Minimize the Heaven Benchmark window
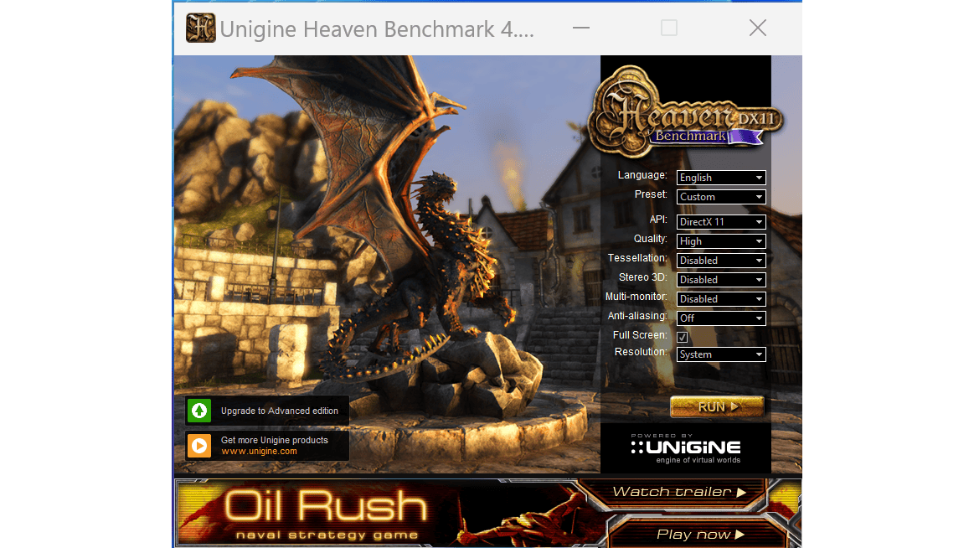The width and height of the screenshot is (974, 548). point(580,28)
